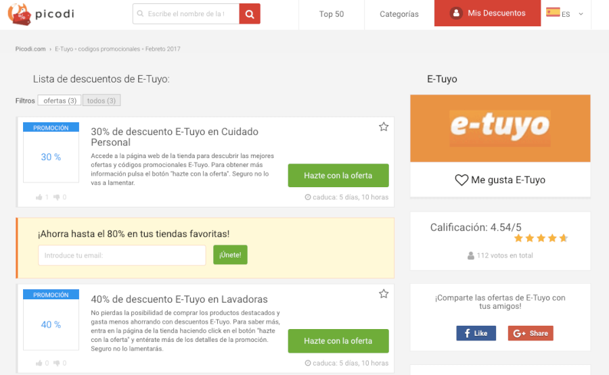Thumbs down the 30% Cuidado Personal offer
The image size is (609, 375).
click(57, 197)
